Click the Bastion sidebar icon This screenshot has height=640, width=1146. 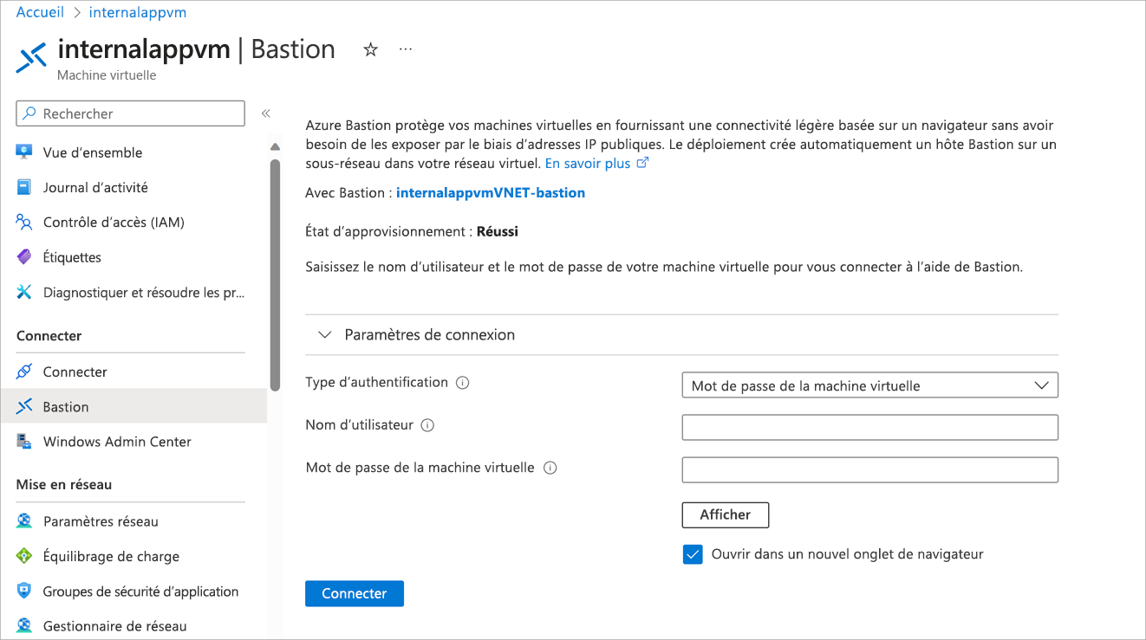pyautogui.click(x=24, y=407)
